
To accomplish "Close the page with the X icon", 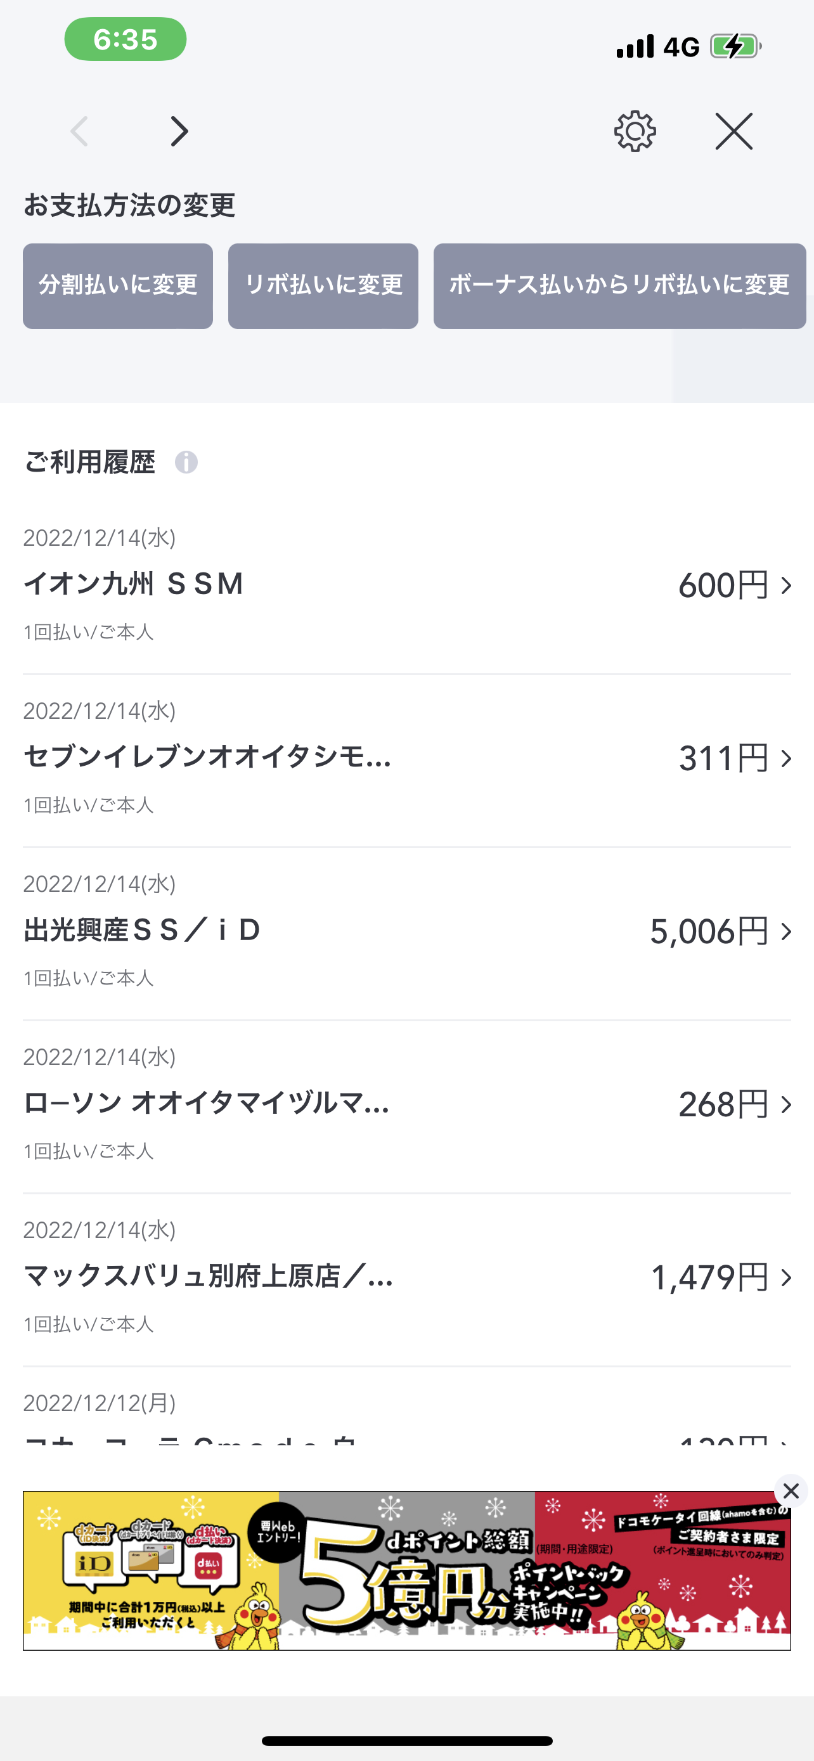I will point(734,131).
